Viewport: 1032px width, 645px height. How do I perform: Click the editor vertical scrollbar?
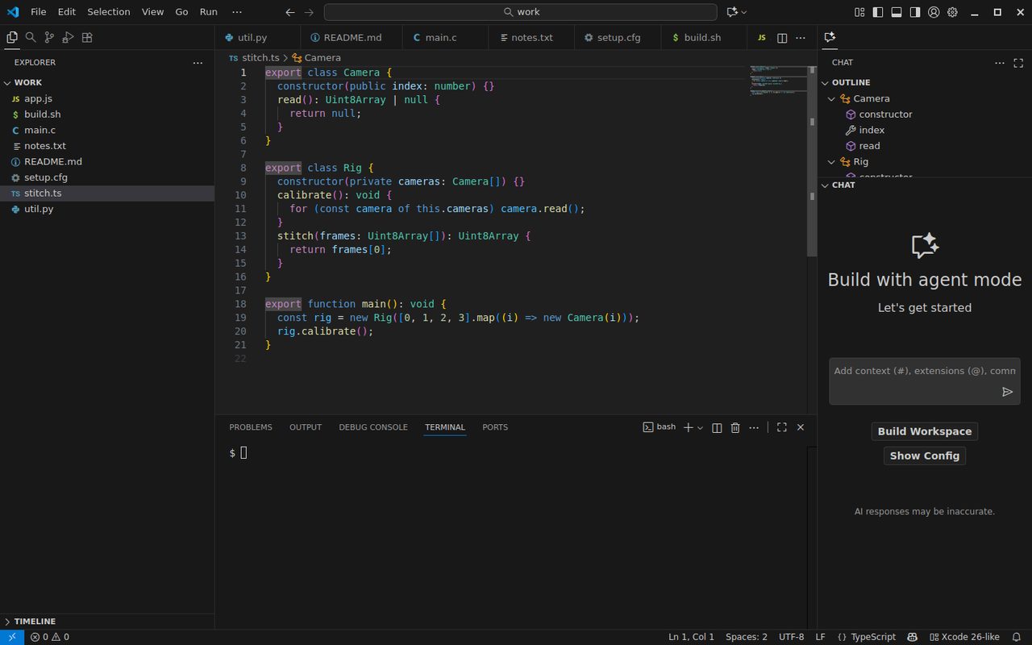click(812, 161)
